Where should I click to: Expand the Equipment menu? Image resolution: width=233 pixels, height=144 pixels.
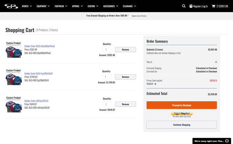tap(43, 6)
